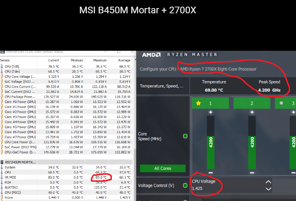Select the Vcore sensor row
The image size is (296, 201).
coord(66,197)
